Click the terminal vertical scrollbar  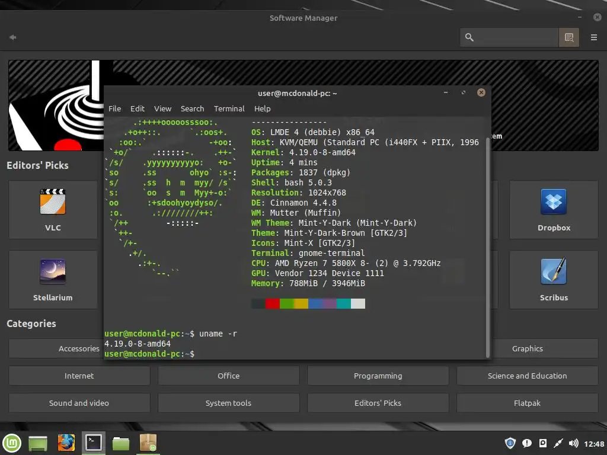click(x=488, y=248)
